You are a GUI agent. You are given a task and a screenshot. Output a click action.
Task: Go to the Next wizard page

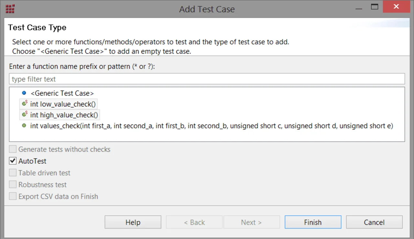point(251,222)
